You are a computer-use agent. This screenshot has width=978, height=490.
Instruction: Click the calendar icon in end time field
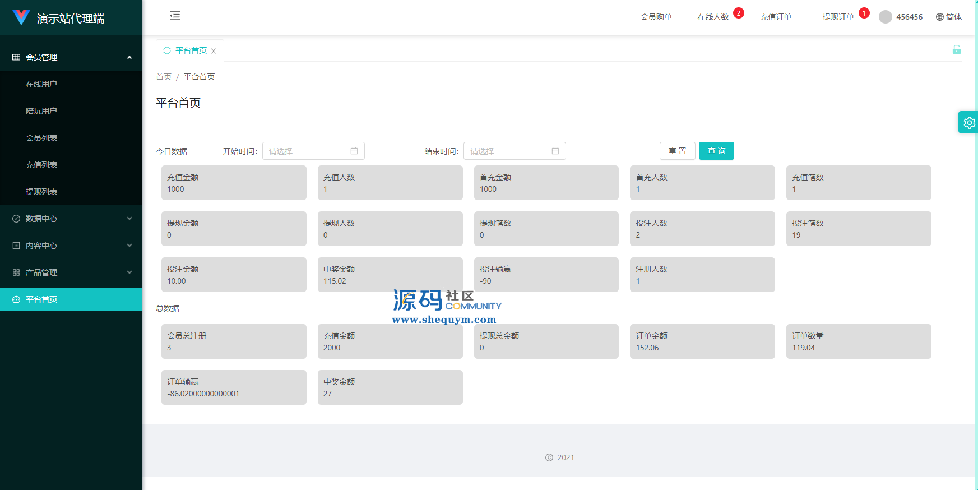pos(555,151)
